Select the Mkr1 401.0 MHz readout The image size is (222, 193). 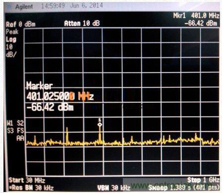tap(196, 16)
